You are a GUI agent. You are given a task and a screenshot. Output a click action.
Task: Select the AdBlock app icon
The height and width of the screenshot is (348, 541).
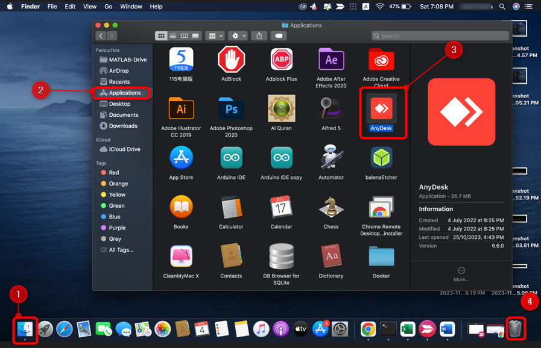coord(231,60)
